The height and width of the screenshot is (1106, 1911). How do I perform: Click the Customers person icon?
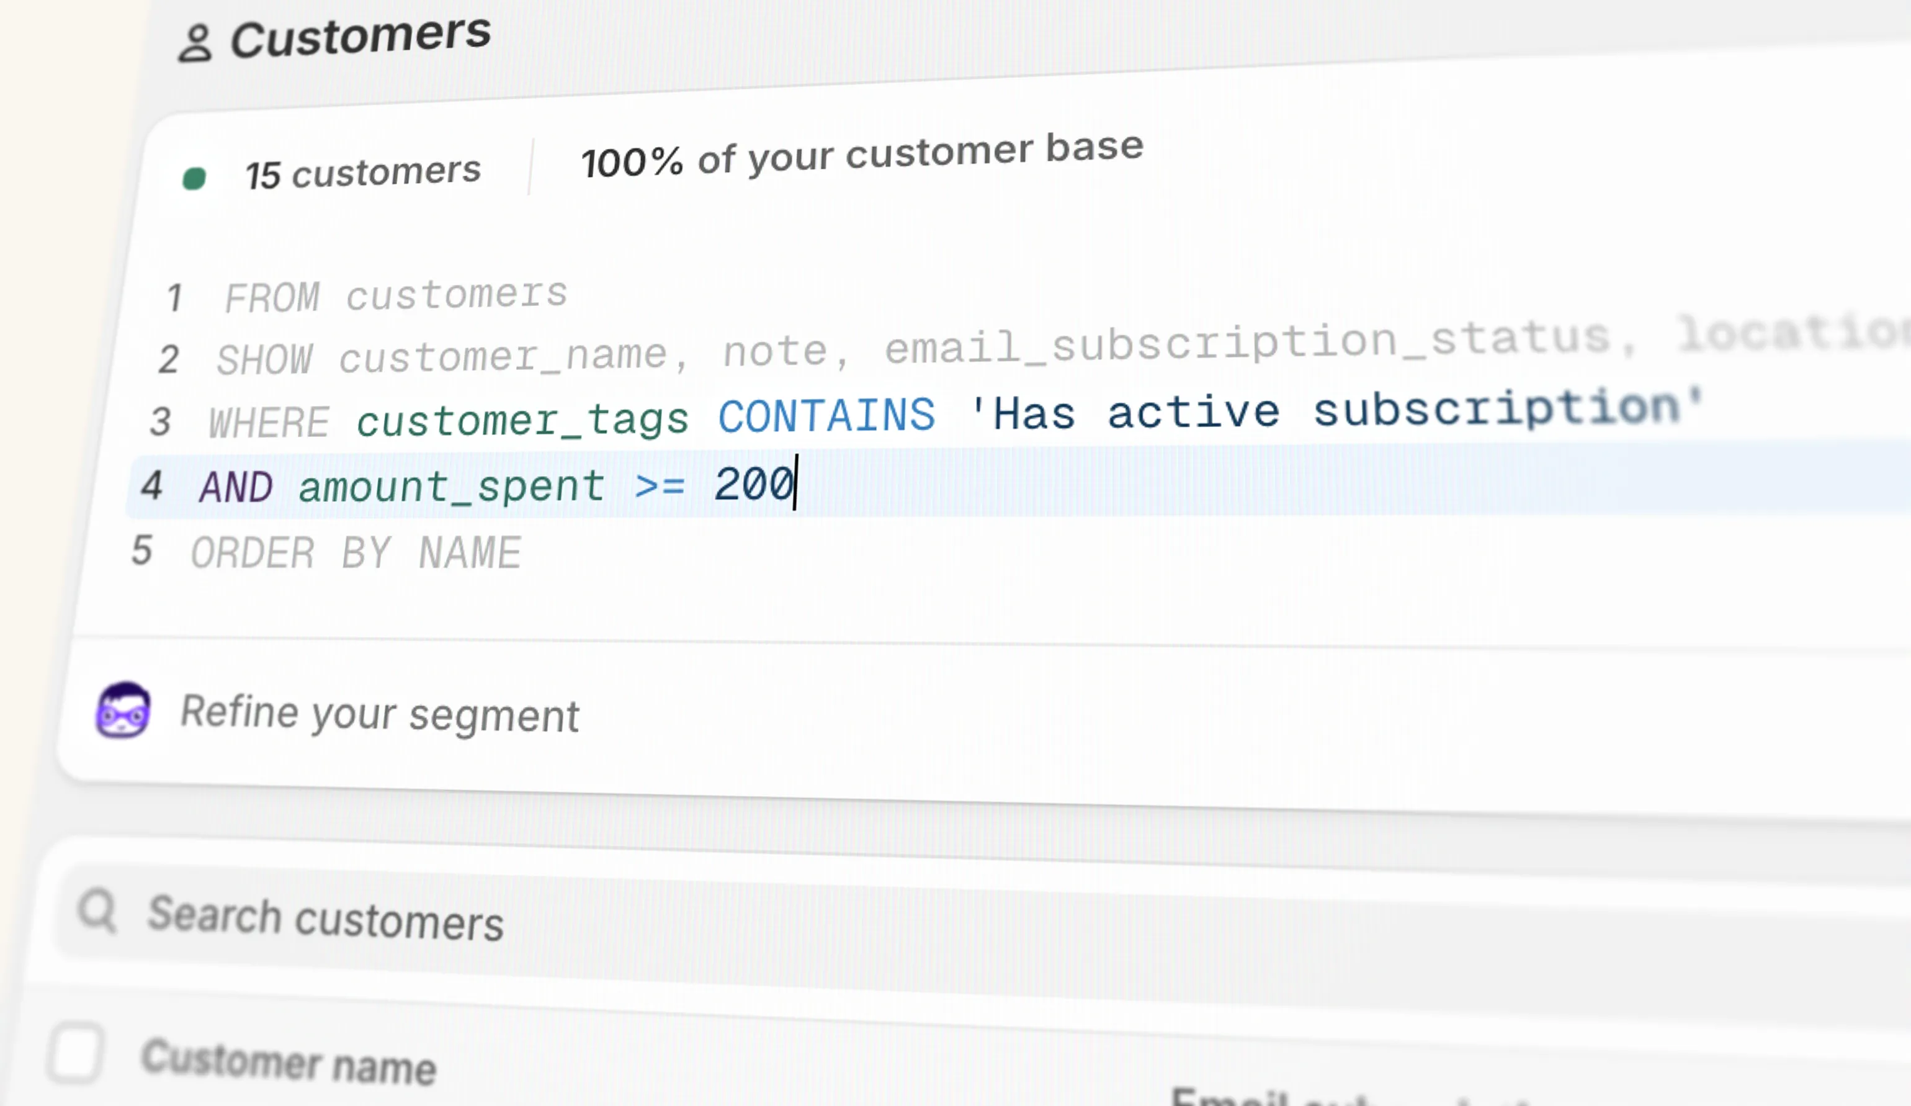(x=195, y=43)
